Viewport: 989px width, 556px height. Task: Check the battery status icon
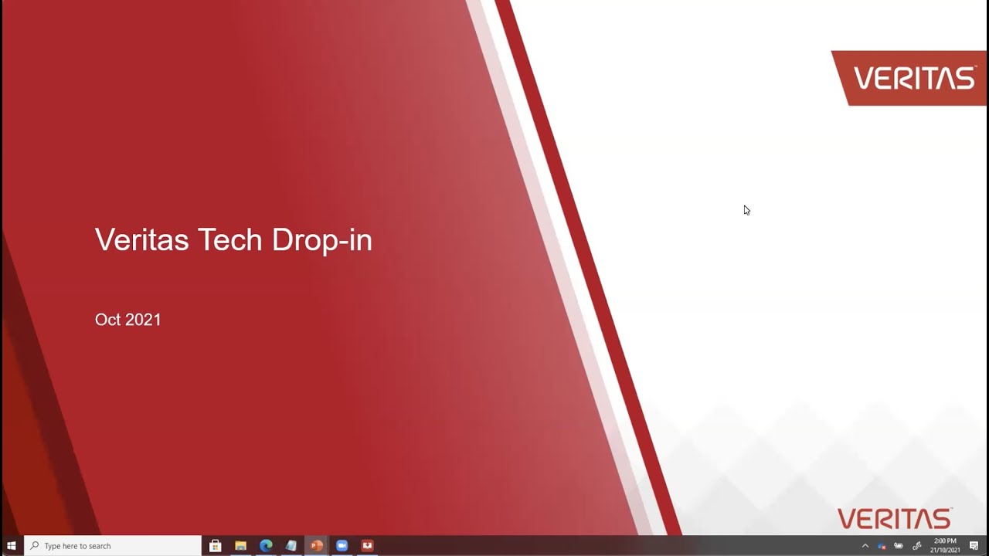click(x=899, y=546)
